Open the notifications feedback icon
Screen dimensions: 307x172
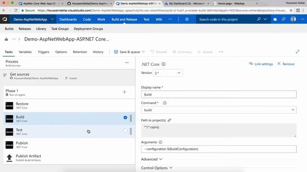pos(283,19)
